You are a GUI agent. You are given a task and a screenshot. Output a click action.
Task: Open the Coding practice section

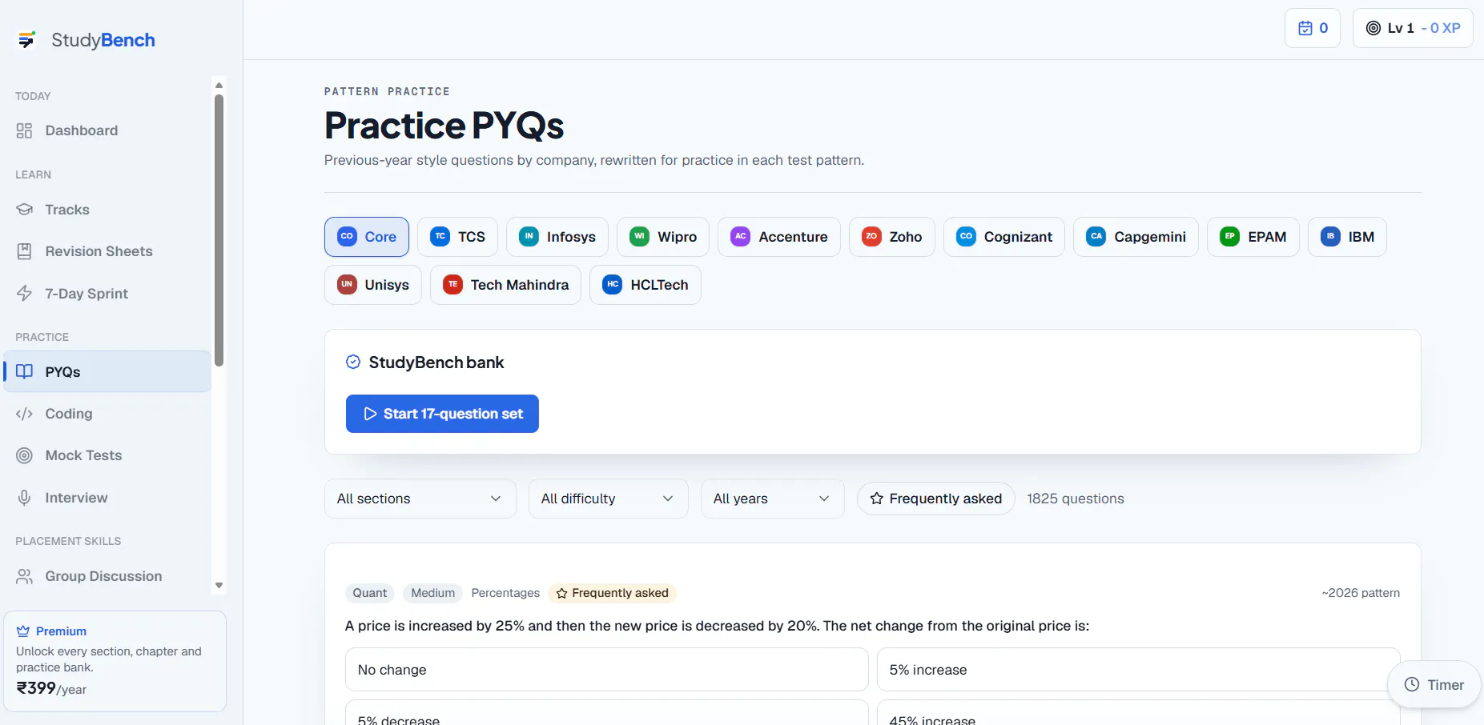click(x=107, y=414)
